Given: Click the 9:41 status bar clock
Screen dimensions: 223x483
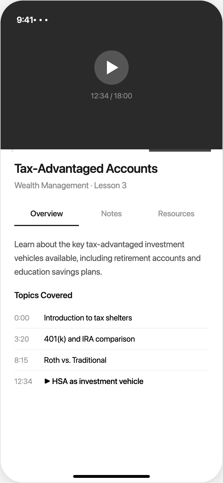Looking at the screenshot, I should (x=25, y=20).
